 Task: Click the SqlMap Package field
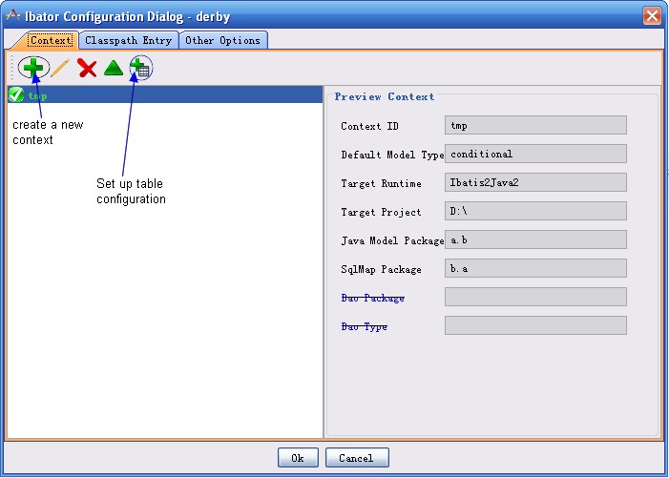(x=535, y=268)
